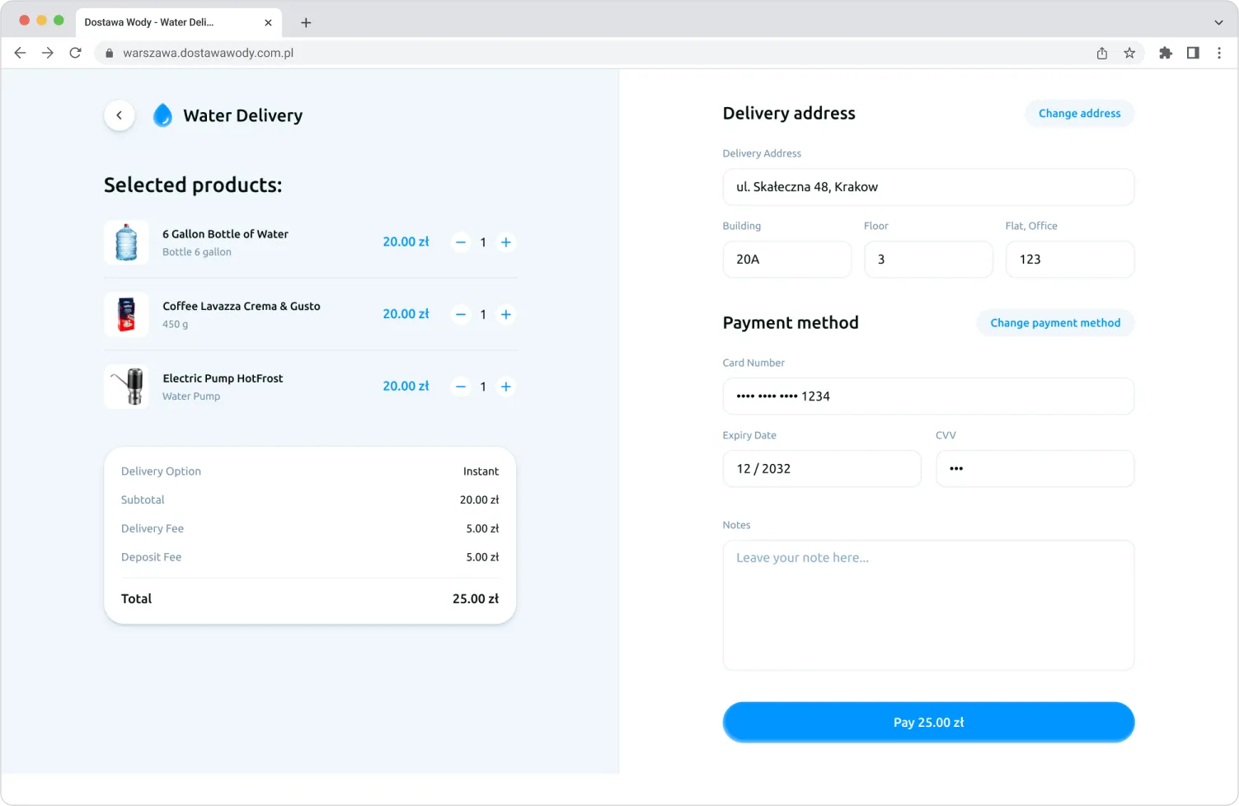
Task: Click the CVV input field
Action: coord(1035,469)
